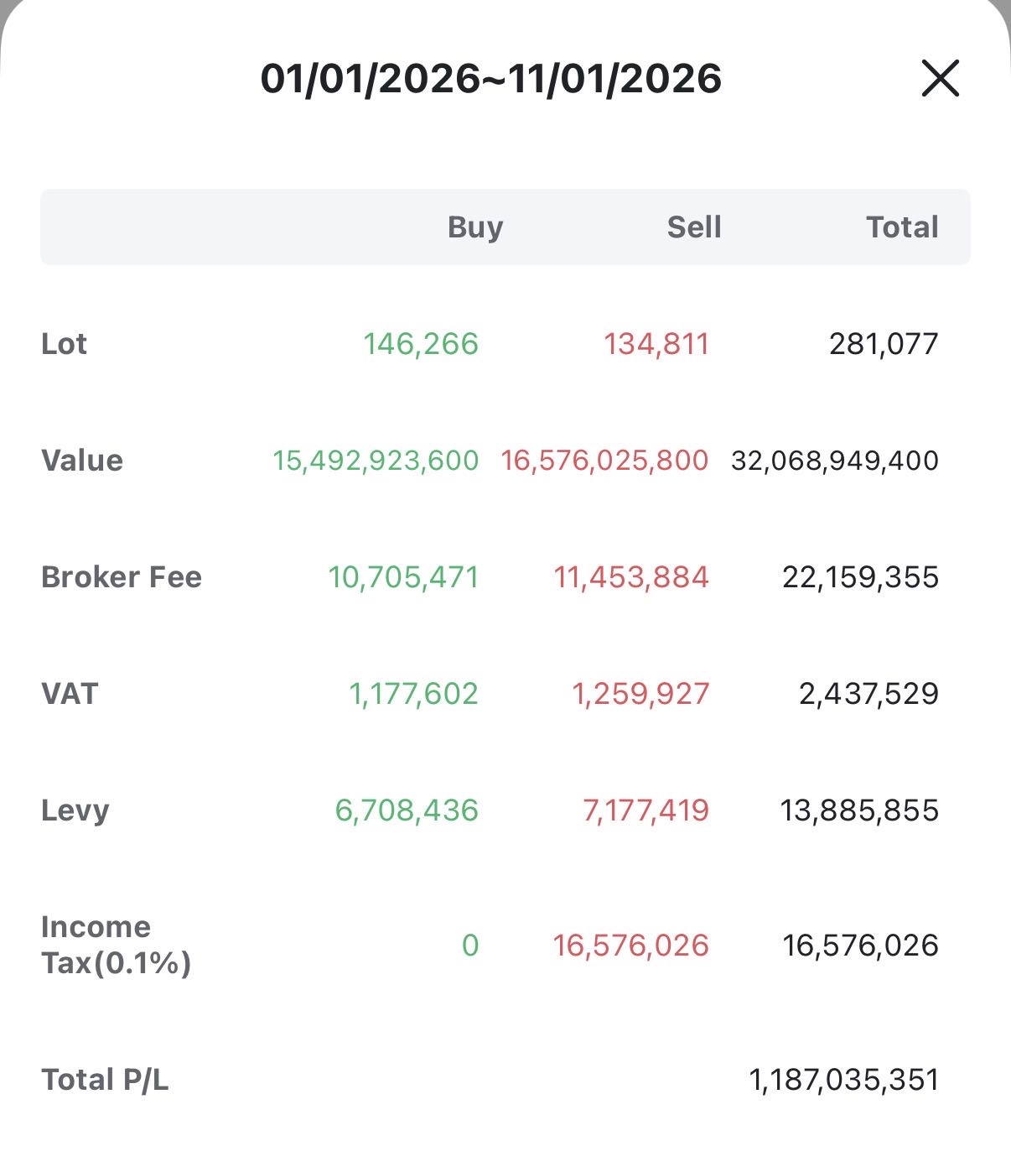1011x1167 pixels.
Task: Click the Sell VAT amount 1,259,927
Action: click(640, 694)
